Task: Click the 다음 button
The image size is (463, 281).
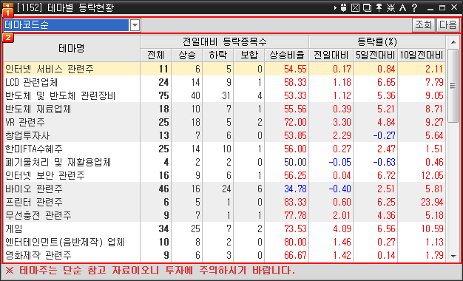Action: (448, 25)
